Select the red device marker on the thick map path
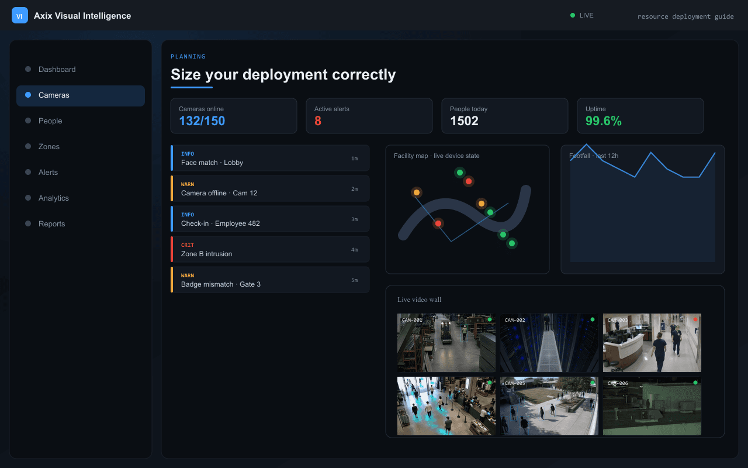The height and width of the screenshot is (468, 748). pyautogui.click(x=438, y=223)
